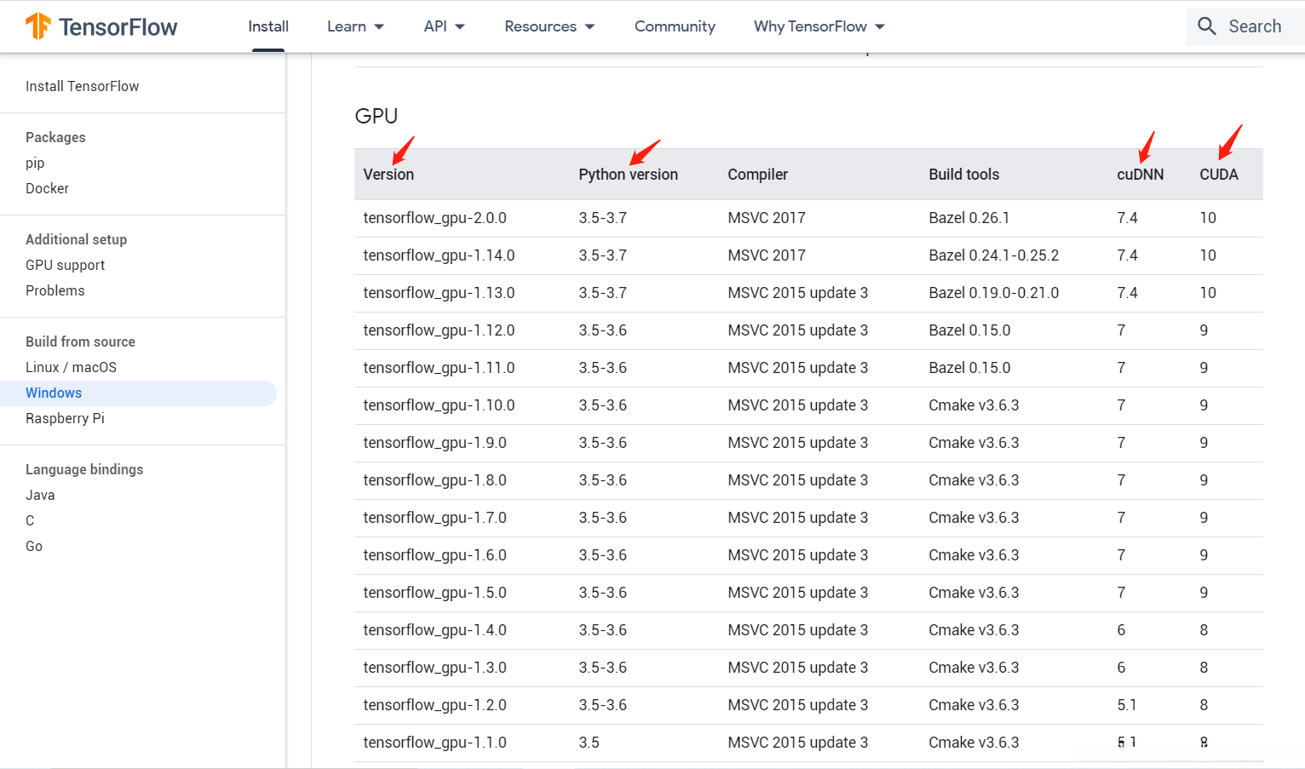Select Windows build from source
The height and width of the screenshot is (769, 1305).
pos(54,393)
